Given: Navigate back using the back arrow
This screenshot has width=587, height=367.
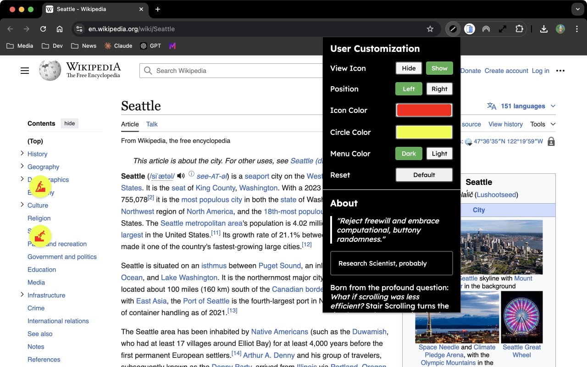Looking at the screenshot, I should (x=10, y=29).
